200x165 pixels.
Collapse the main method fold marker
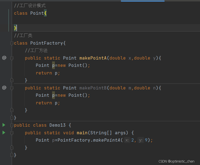coord(12,133)
